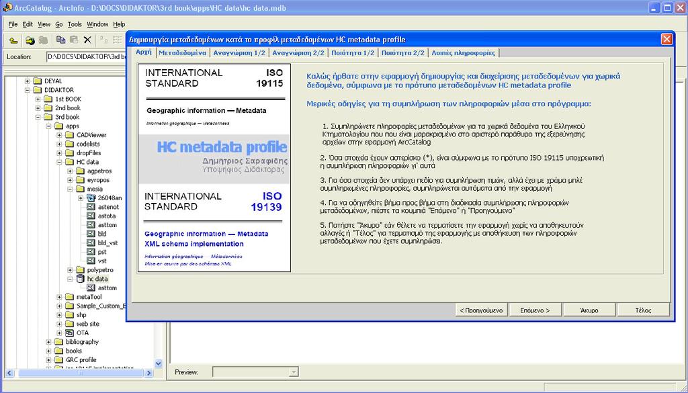Click the folder icon next to shp
Image resolution: width=688 pixels, height=393 pixels.
point(69,315)
